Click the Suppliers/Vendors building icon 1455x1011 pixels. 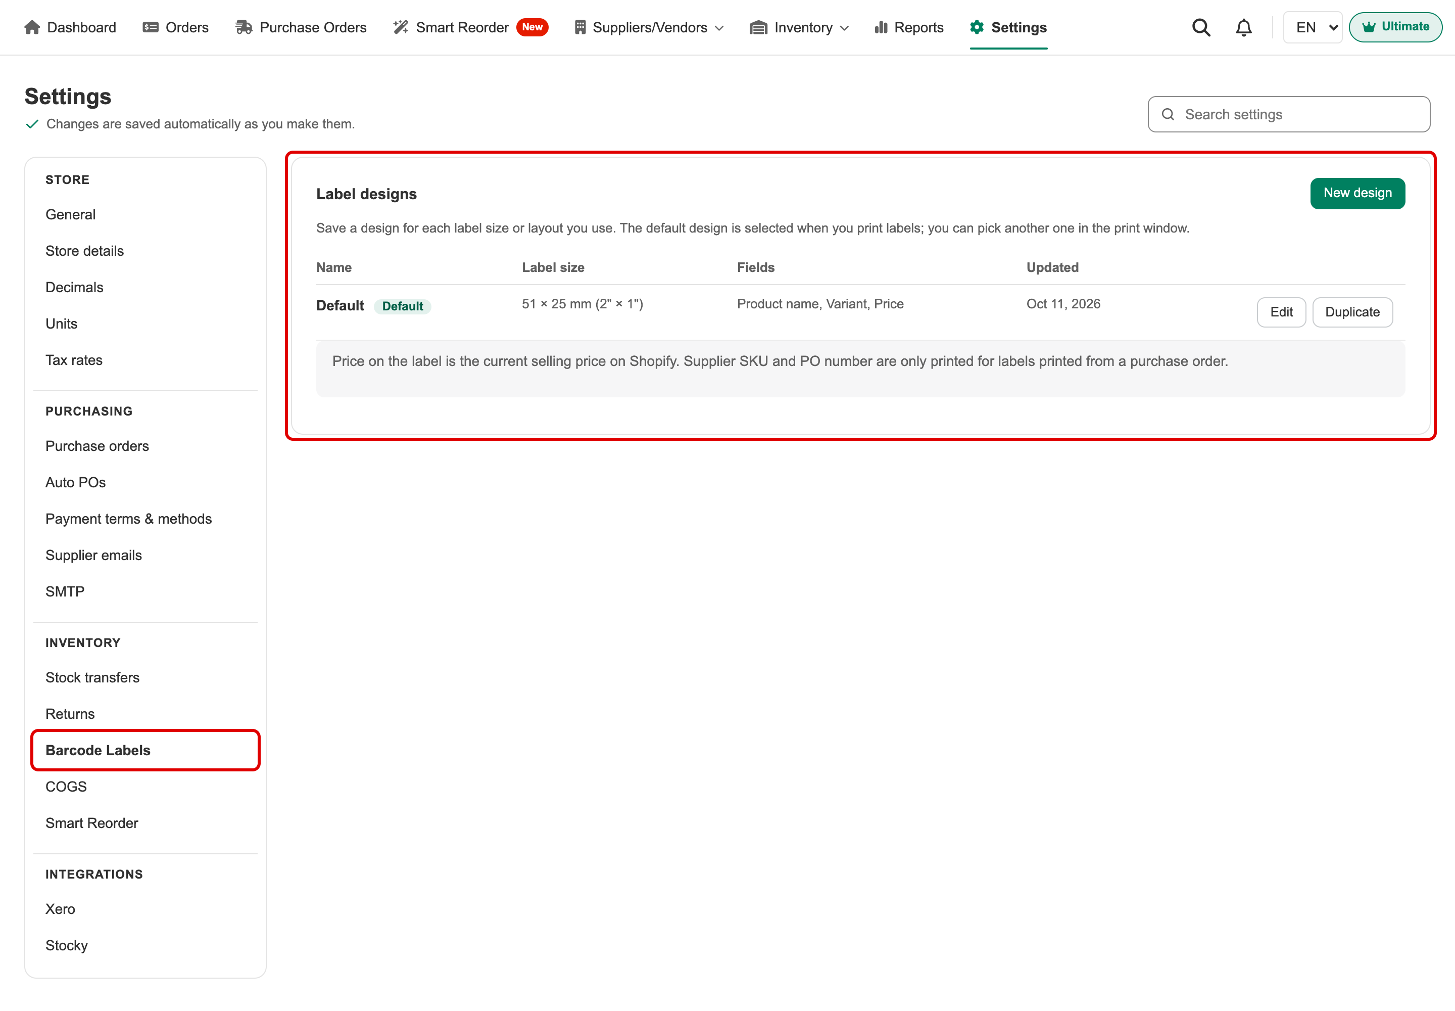580,27
